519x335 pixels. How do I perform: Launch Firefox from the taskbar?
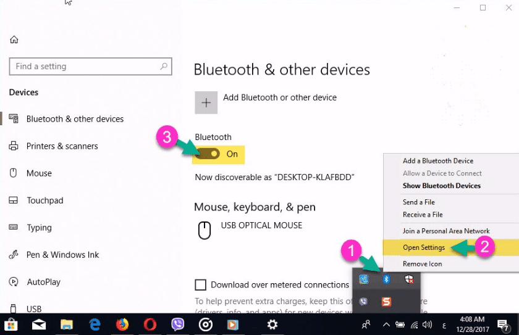coord(122,324)
